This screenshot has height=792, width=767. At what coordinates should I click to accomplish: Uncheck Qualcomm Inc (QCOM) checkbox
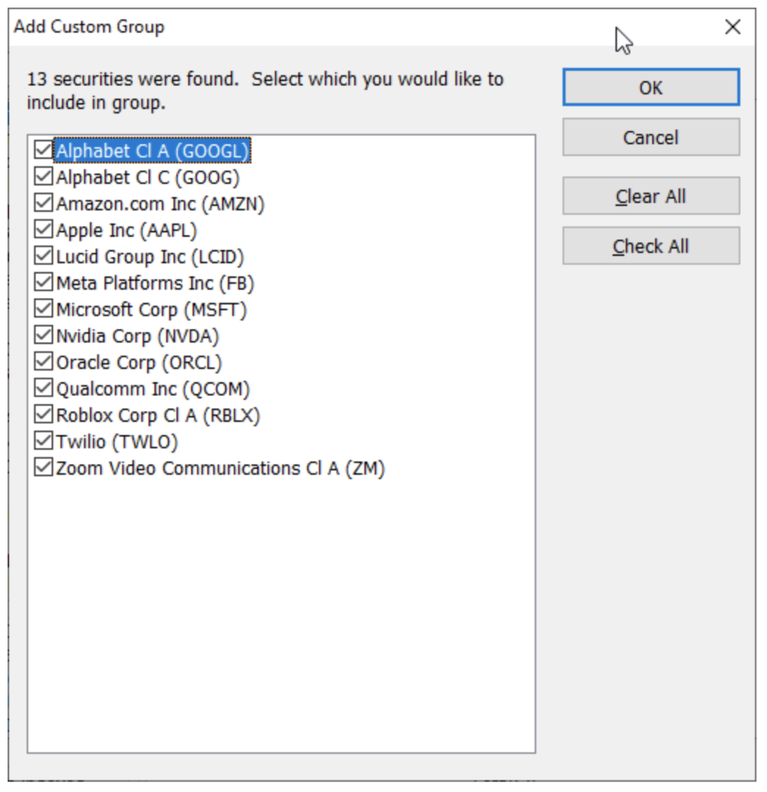tap(43, 388)
